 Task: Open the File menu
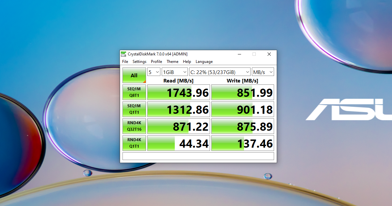pyautogui.click(x=125, y=62)
